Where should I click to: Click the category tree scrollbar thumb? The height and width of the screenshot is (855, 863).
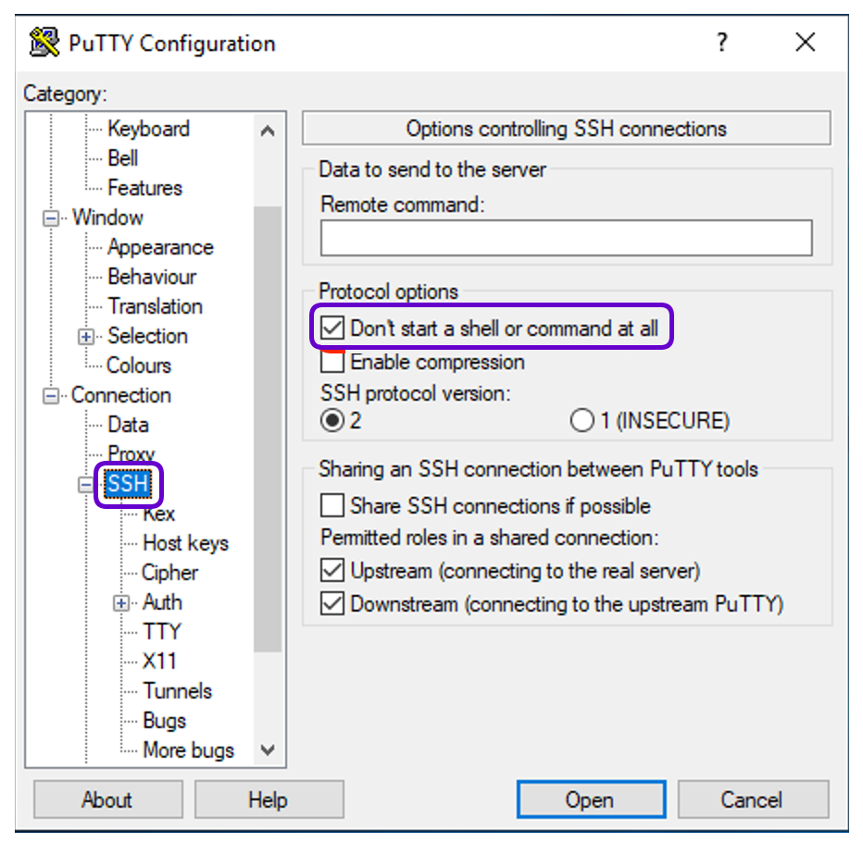[268, 426]
